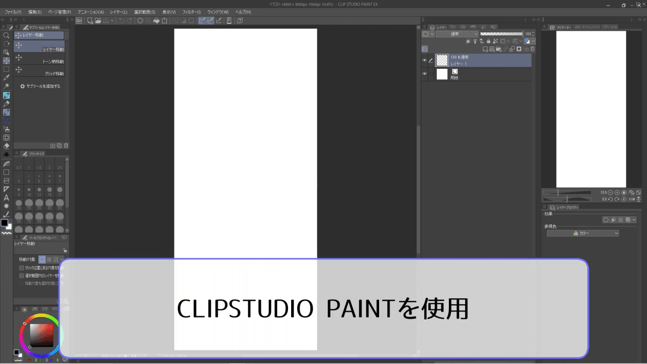Click the Undo icon in the top toolbar
Viewport: 647px width, 364px height.
click(121, 20)
